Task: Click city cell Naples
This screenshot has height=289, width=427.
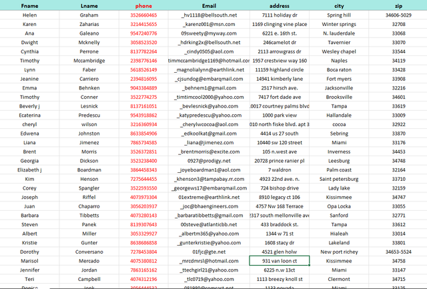Action: pos(339,61)
